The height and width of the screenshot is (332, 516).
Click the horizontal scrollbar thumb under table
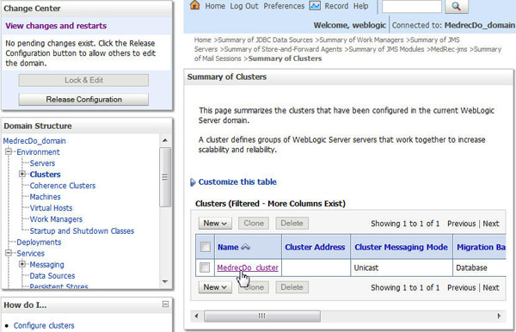[262, 316]
